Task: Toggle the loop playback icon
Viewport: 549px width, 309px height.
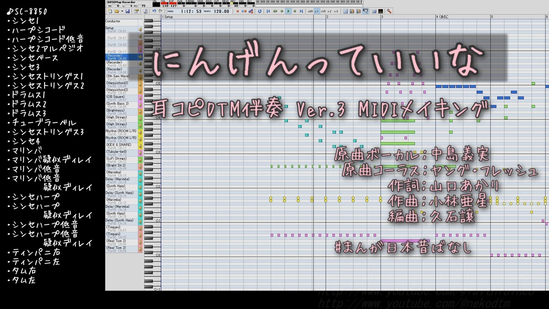Action: 259,11
